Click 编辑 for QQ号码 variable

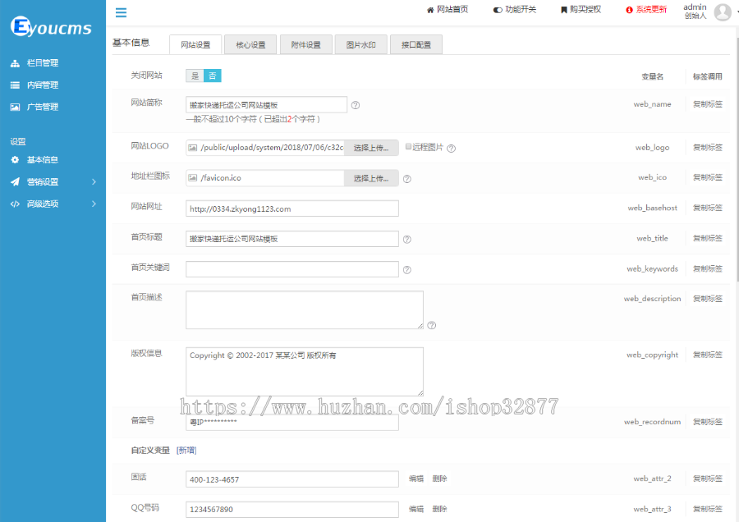click(416, 510)
